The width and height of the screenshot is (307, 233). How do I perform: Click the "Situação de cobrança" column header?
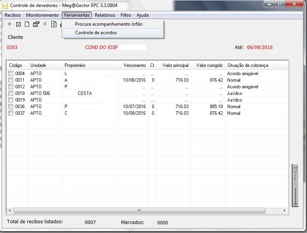[x=247, y=65]
